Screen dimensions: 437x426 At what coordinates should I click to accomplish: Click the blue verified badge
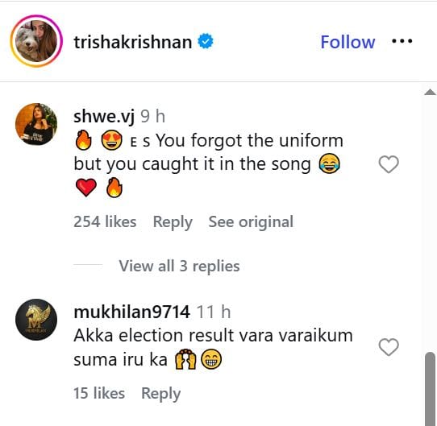(x=206, y=41)
